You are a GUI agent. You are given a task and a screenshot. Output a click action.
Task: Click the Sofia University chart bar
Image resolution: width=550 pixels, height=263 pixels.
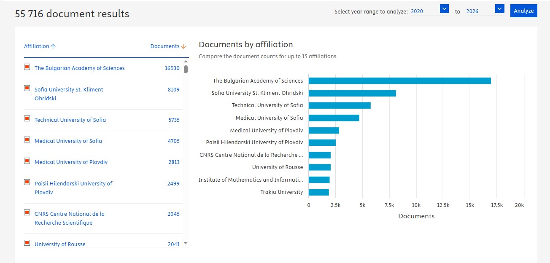(x=352, y=93)
